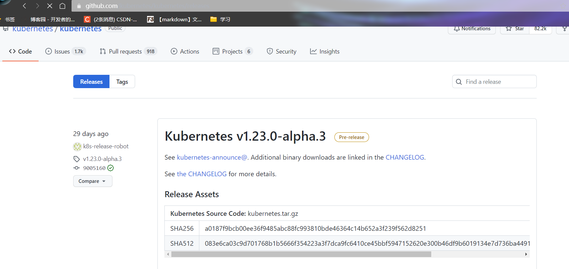Click the 82.2k star count
This screenshot has height=269, width=569.
click(540, 29)
